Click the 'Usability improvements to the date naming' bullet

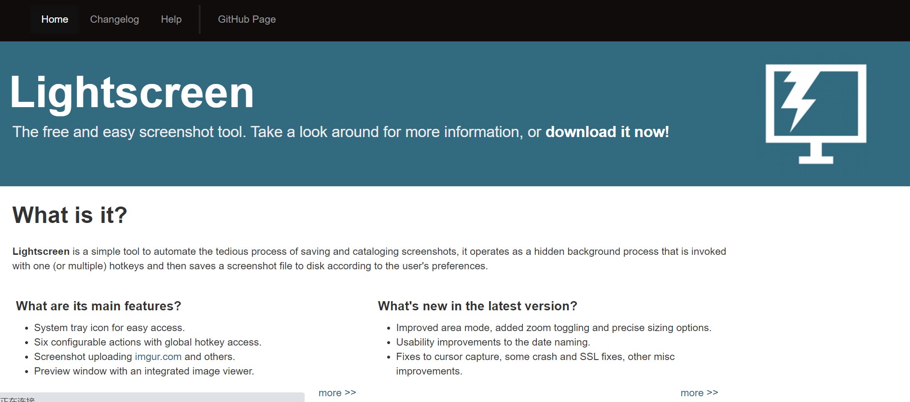(493, 342)
